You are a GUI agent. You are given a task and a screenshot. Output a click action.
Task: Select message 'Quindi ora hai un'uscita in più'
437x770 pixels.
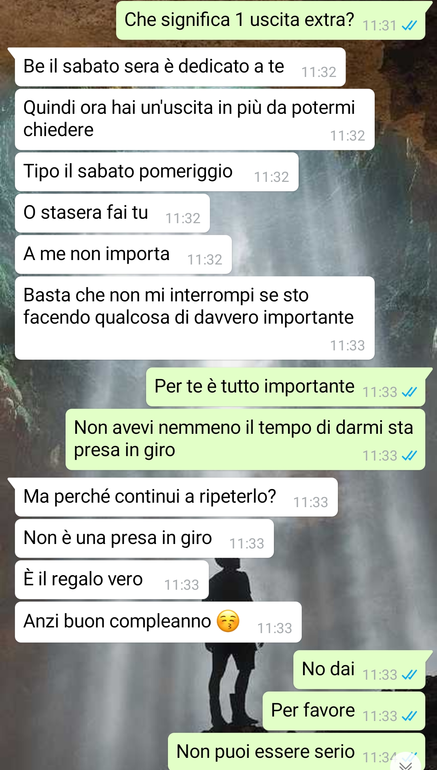click(x=195, y=119)
